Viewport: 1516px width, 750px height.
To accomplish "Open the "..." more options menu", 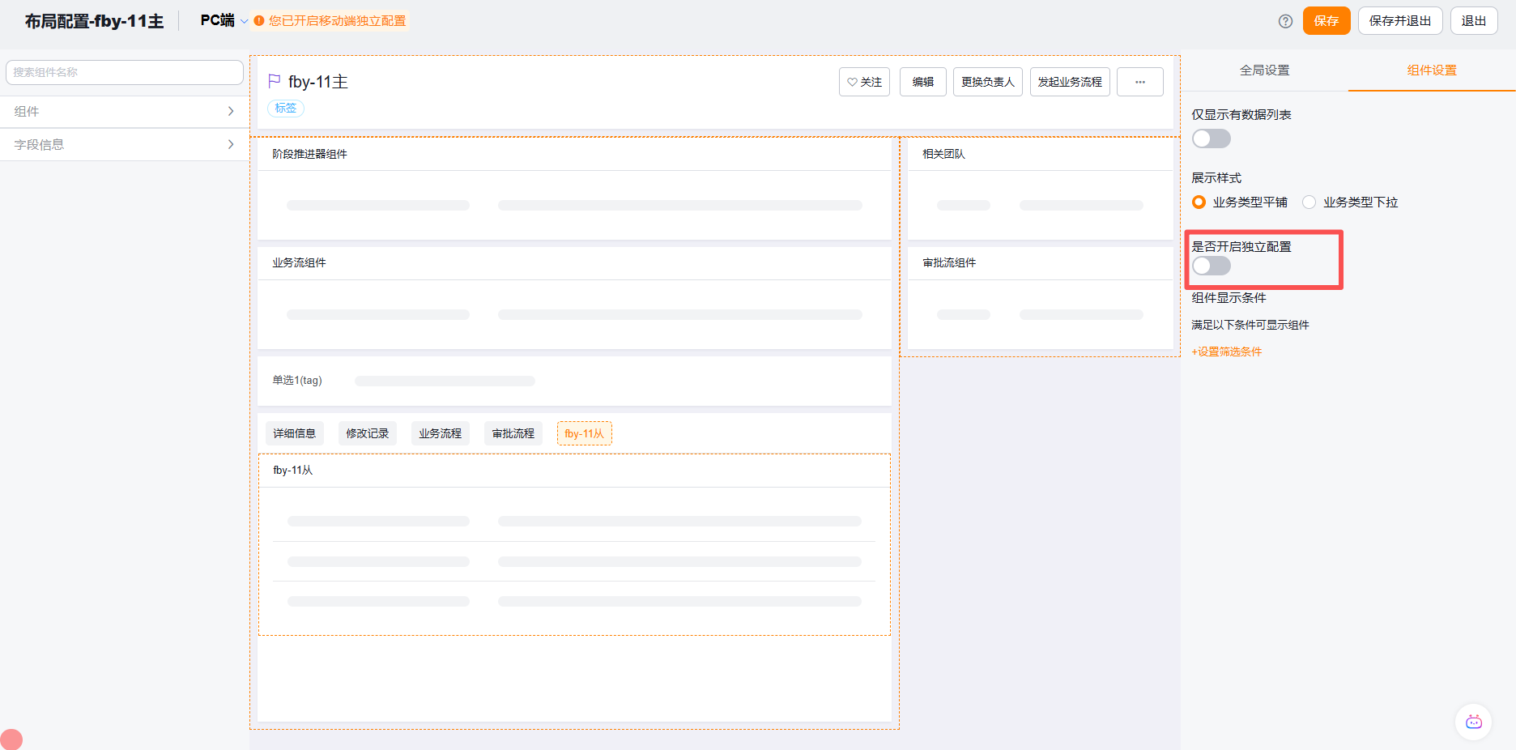I will pyautogui.click(x=1139, y=82).
